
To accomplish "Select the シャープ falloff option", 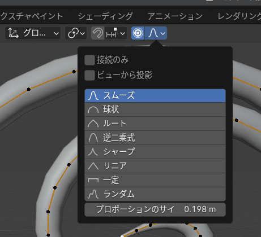I will click(155, 152).
